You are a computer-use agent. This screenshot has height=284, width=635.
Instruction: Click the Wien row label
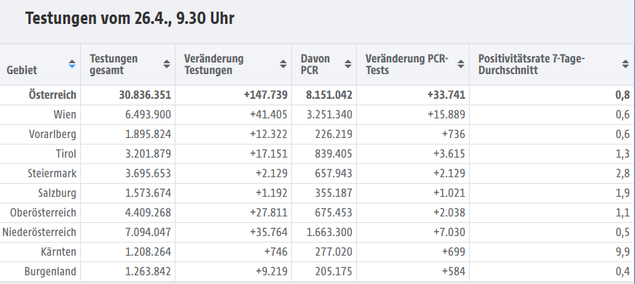pos(65,115)
